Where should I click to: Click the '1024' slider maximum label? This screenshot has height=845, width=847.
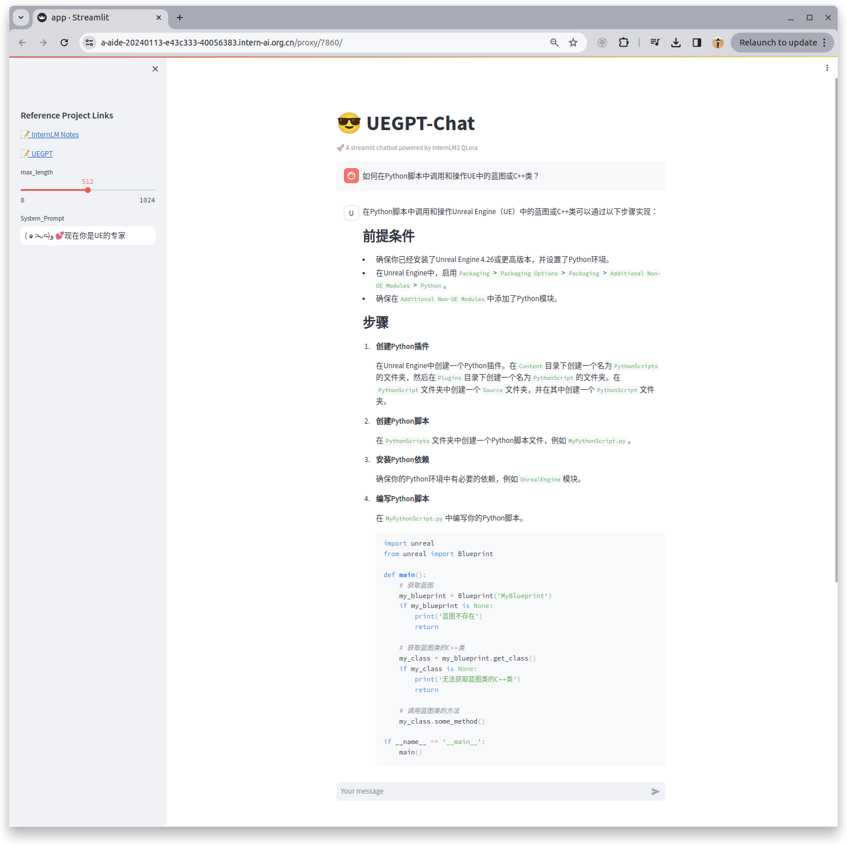coord(147,200)
